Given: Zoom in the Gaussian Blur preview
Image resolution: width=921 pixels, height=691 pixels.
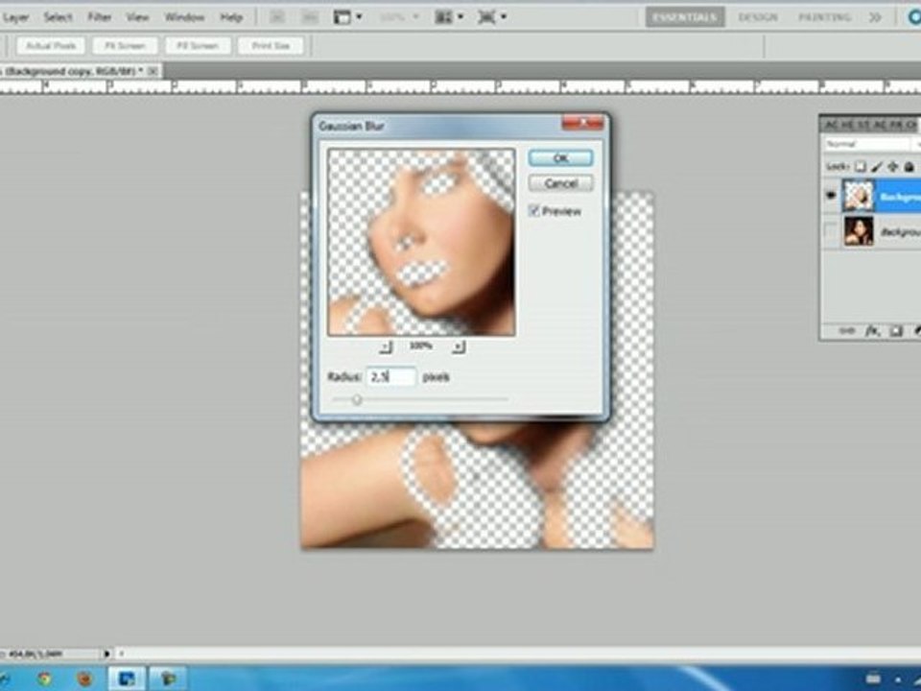Looking at the screenshot, I should pos(459,346).
